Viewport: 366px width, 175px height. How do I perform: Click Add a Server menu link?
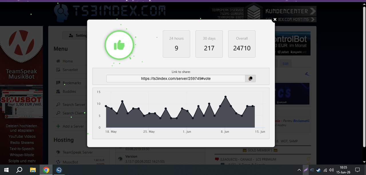(x=73, y=126)
